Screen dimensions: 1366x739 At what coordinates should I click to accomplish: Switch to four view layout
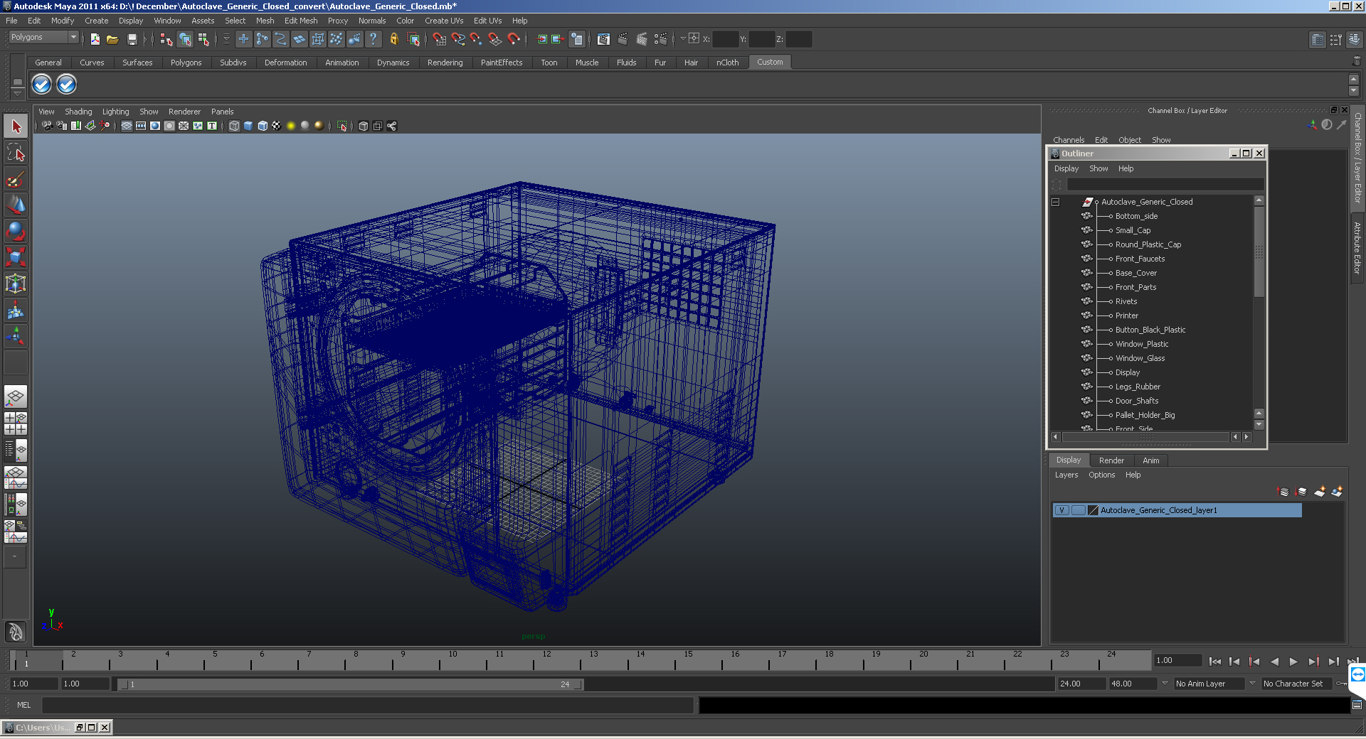[x=16, y=424]
